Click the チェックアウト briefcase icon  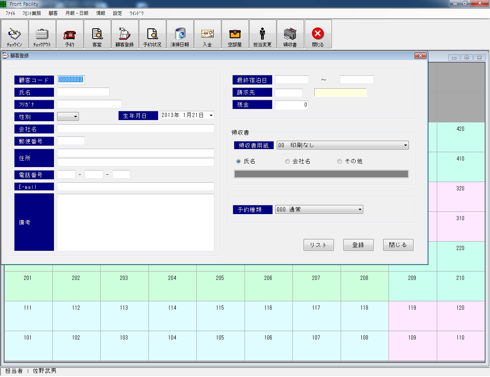(42, 34)
